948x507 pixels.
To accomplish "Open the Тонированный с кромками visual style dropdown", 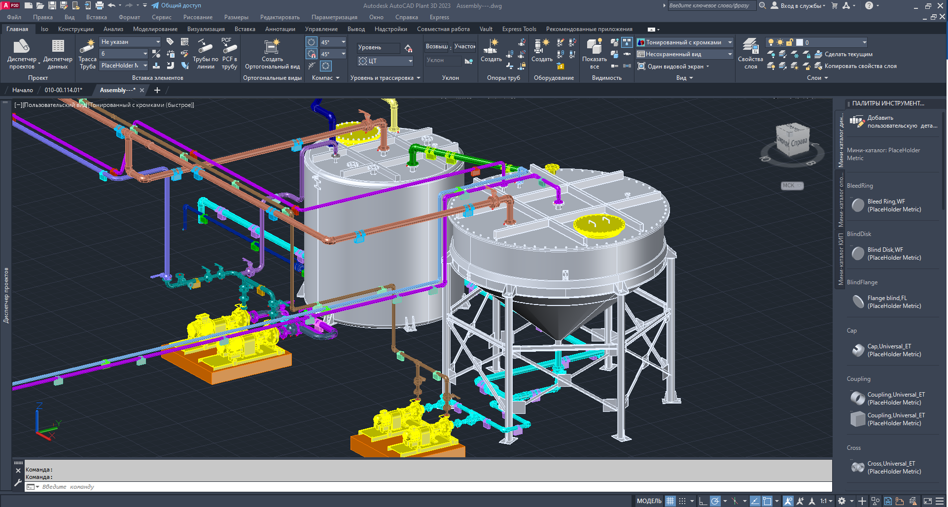I will [685, 42].
